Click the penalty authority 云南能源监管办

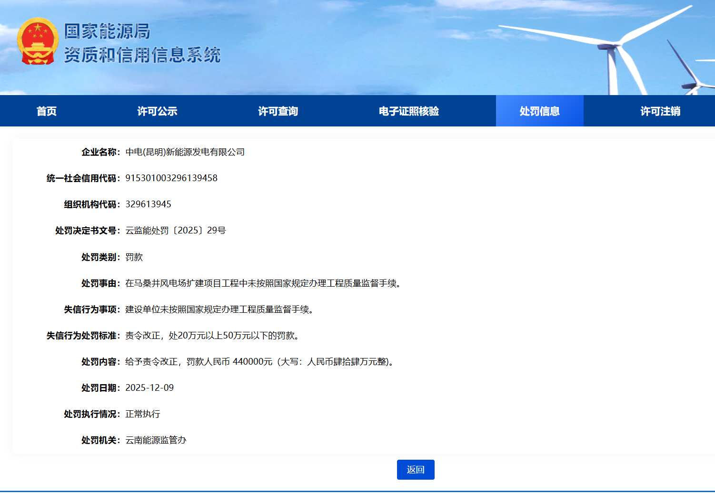tap(156, 440)
